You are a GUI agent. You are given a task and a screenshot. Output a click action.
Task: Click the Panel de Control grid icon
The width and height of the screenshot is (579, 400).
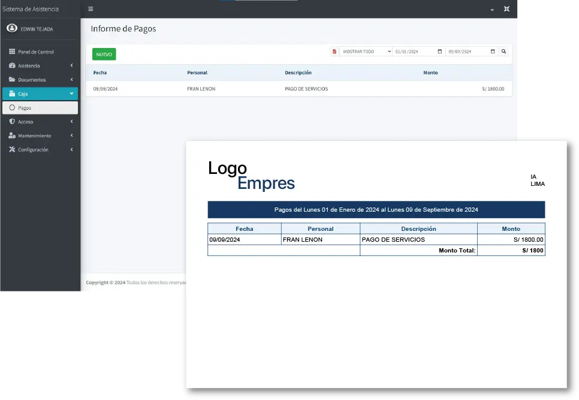pos(12,52)
